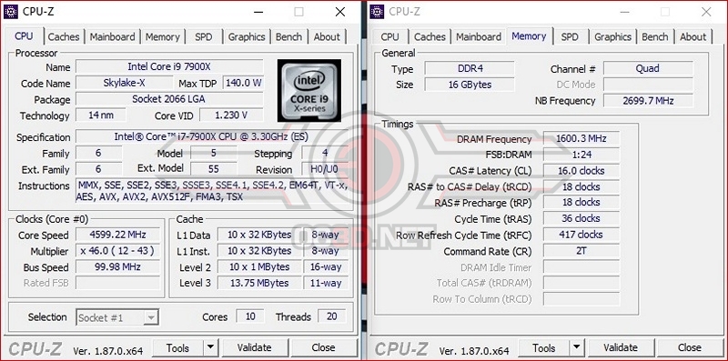This screenshot has height=361, width=728.
Task: Click Tools button in right window
Action: pyautogui.click(x=544, y=347)
